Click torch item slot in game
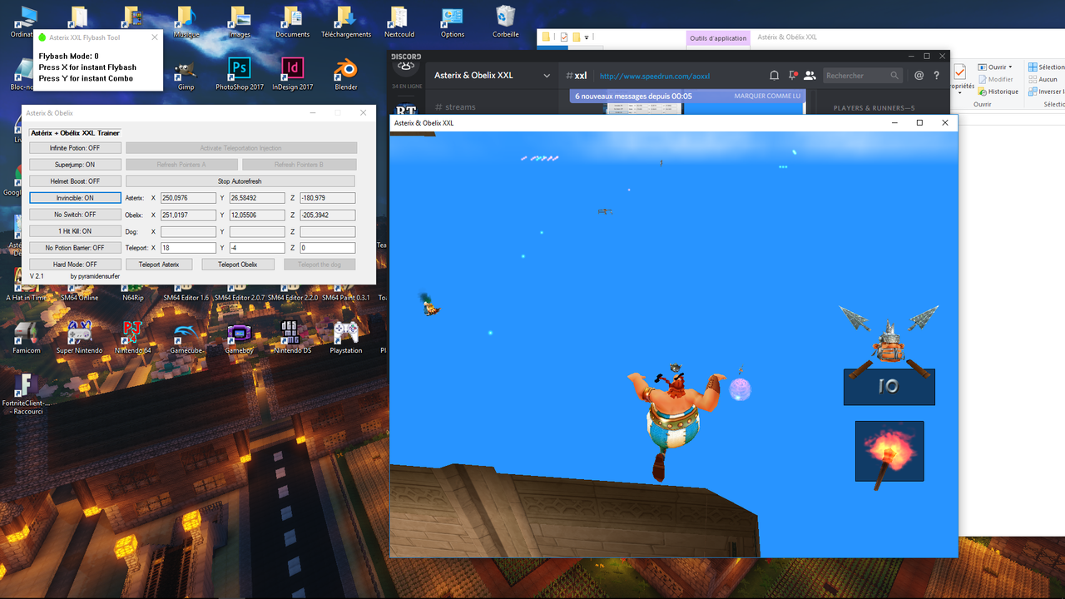This screenshot has width=1065, height=599. (889, 451)
